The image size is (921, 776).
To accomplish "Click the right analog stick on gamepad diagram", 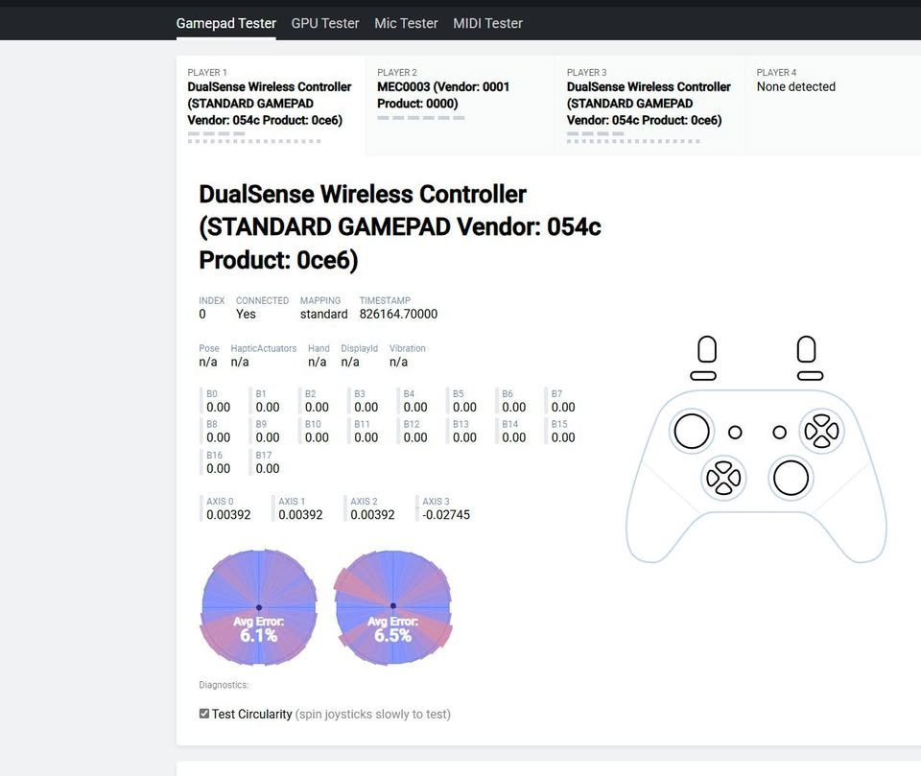I will (791, 478).
